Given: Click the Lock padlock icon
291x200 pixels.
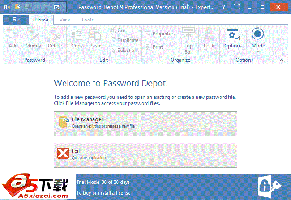Looking at the screenshot, I should (x=209, y=34).
